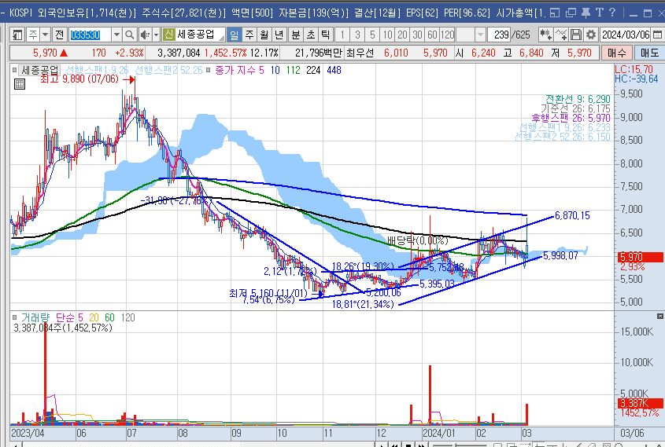Click the 2024/01 time axis label
Viewport: 665px width, 447px height.
(438, 433)
